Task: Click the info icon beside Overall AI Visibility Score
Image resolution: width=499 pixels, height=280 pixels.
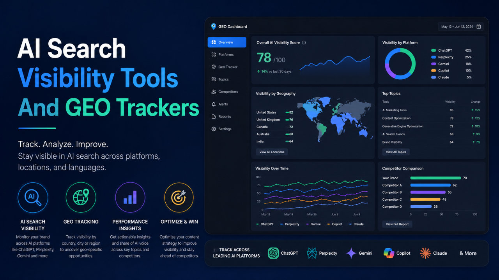Action: (x=304, y=43)
